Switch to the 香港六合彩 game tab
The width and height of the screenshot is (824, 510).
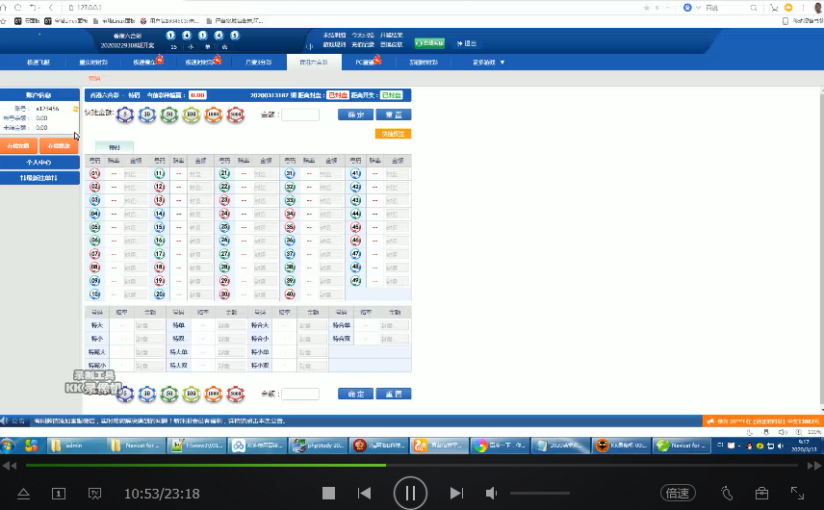tap(320, 62)
